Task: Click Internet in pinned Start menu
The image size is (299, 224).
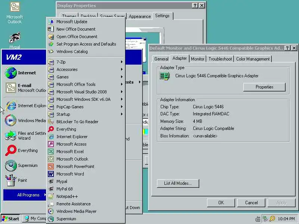Action: (x=24, y=73)
